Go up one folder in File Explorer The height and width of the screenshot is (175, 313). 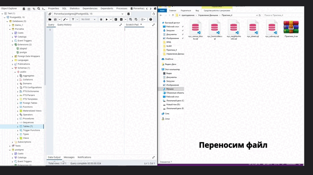[173, 15]
